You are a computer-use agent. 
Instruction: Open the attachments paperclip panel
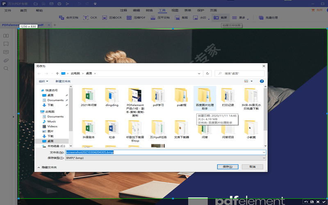6,60
